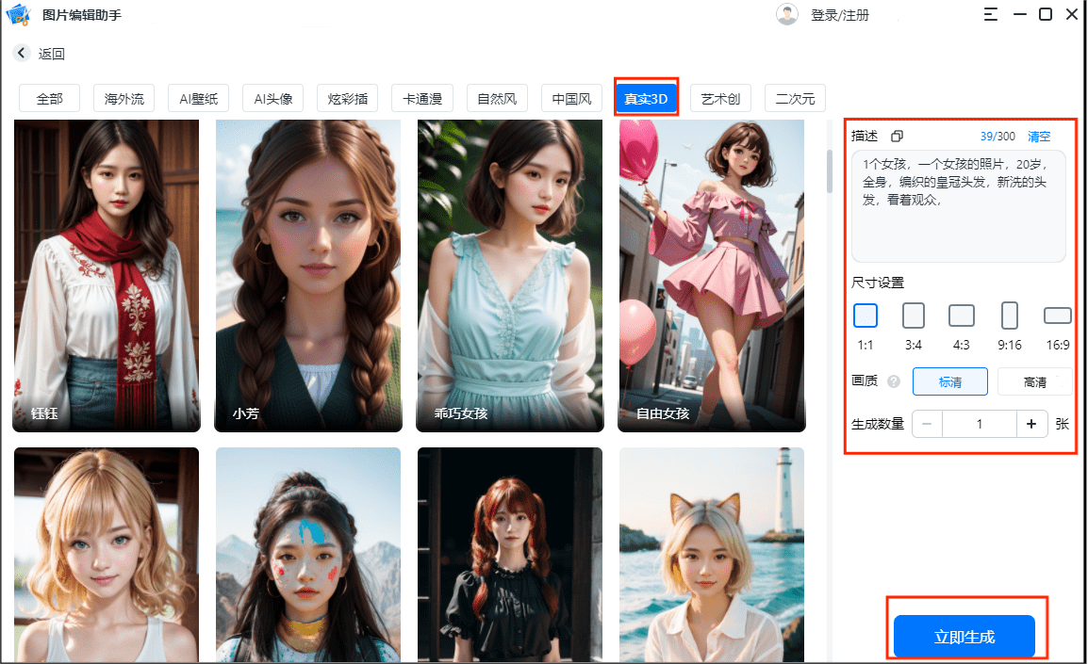Select the 3:4 aspect ratio icon
1088x664 pixels.
pyautogui.click(x=913, y=316)
